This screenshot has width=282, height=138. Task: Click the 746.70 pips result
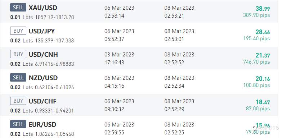pos(257,62)
